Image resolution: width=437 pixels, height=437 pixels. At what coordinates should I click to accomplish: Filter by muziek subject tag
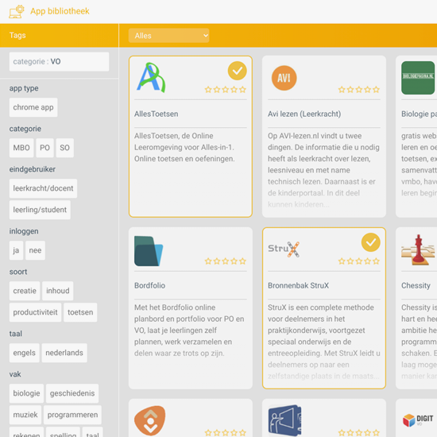(25, 415)
